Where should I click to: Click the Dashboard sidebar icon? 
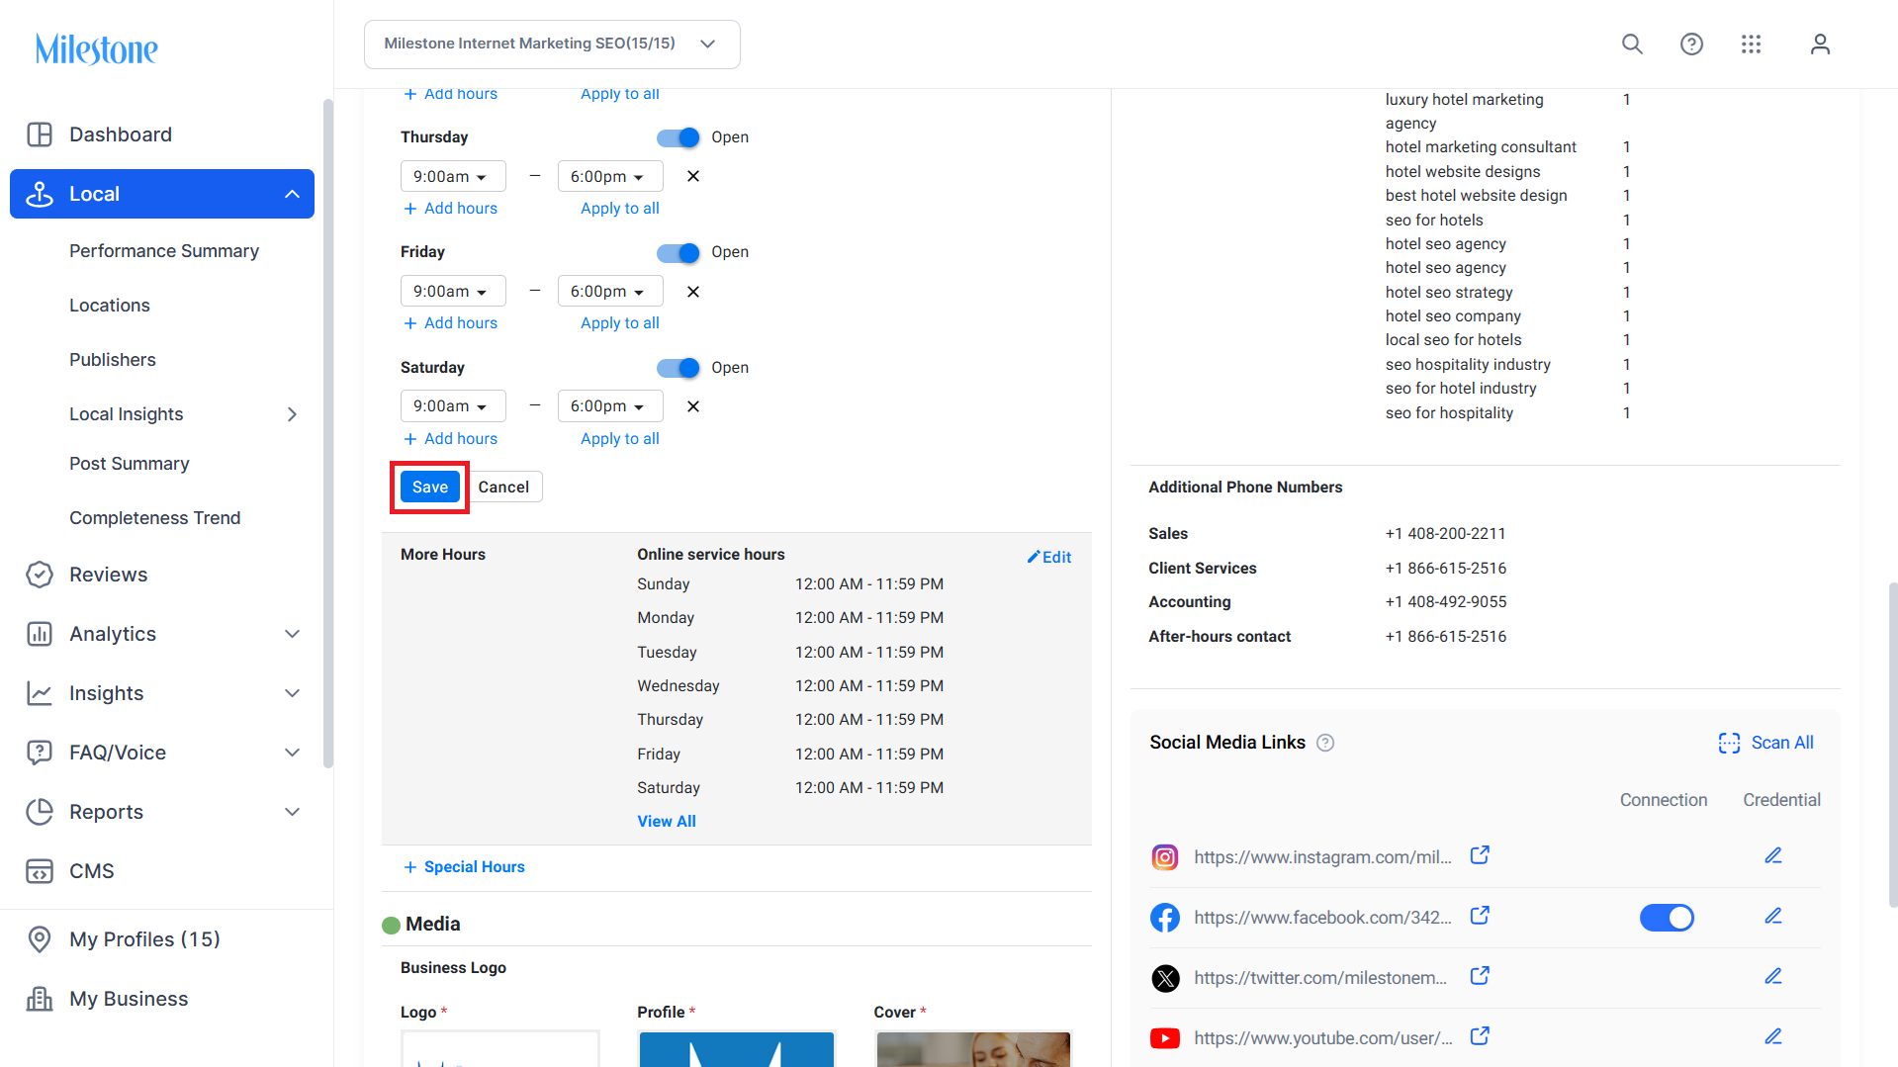coord(40,134)
